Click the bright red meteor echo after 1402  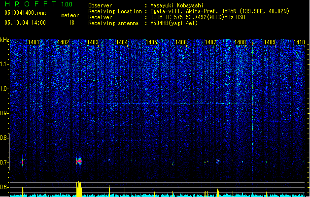[79, 161]
